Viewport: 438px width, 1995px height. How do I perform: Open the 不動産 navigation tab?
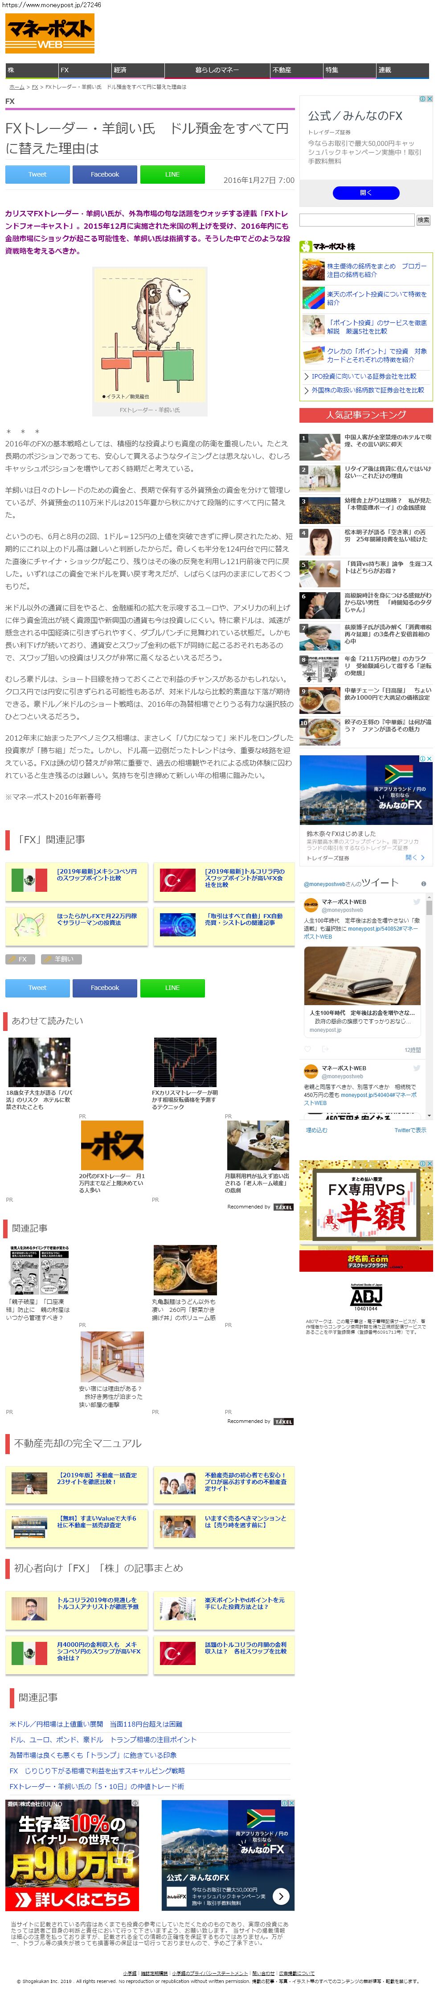(296, 70)
